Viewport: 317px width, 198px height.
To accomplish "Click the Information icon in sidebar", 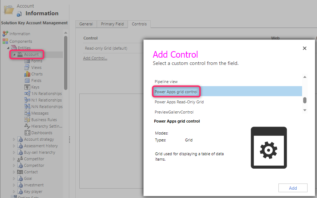I will [x=5, y=34].
